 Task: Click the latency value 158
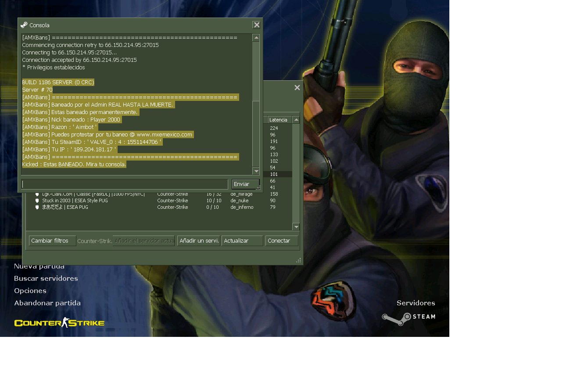[274, 194]
